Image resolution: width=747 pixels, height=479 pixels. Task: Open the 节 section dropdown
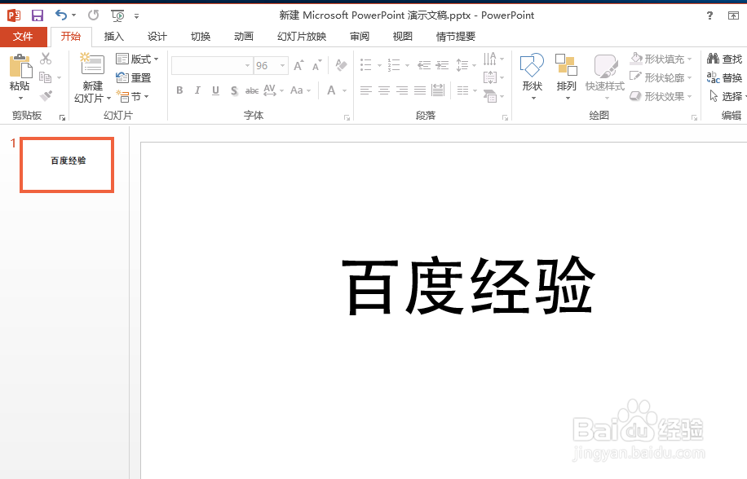click(x=132, y=97)
